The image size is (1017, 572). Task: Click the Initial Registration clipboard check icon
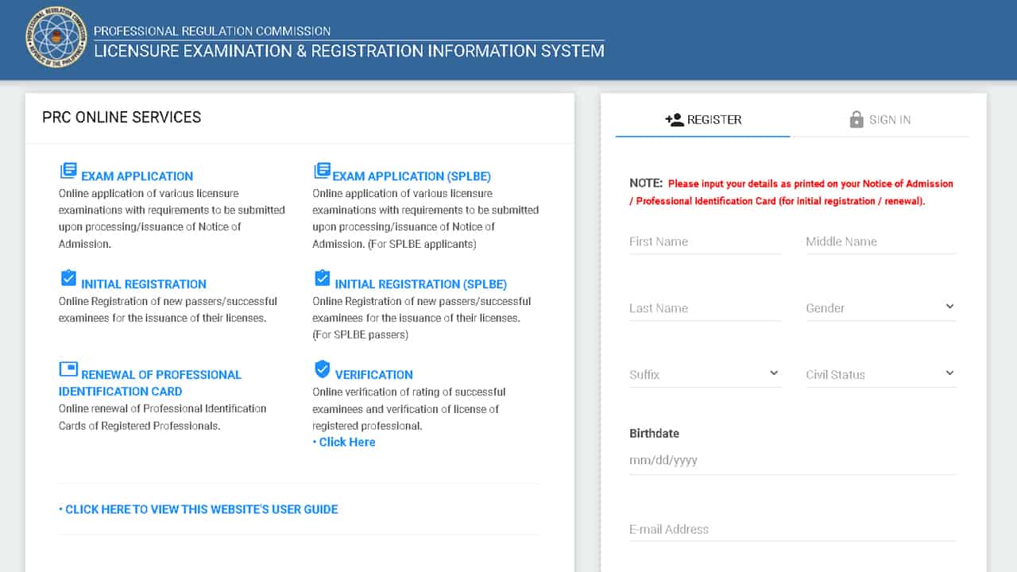click(68, 278)
